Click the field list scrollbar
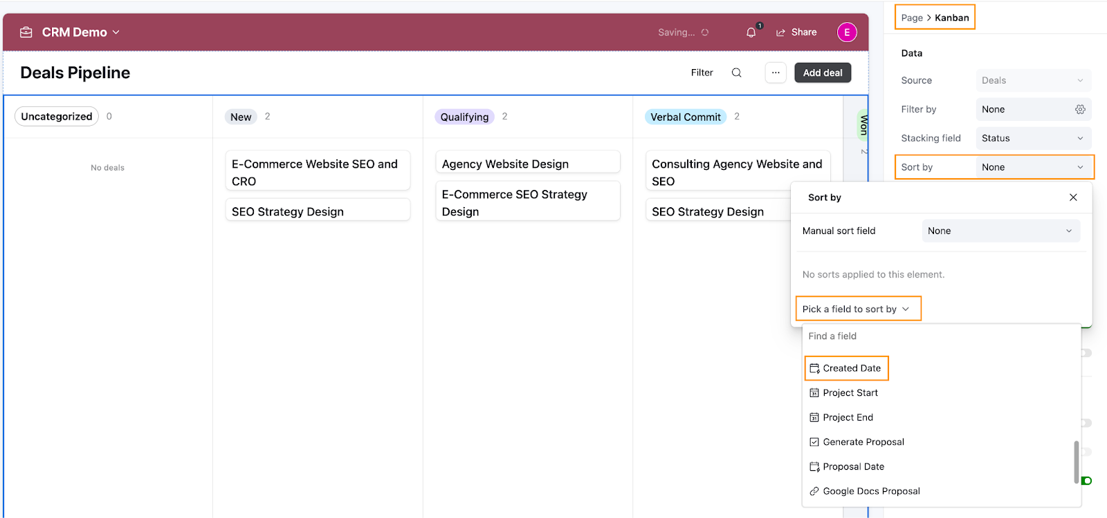This screenshot has width=1107, height=518. [x=1076, y=462]
